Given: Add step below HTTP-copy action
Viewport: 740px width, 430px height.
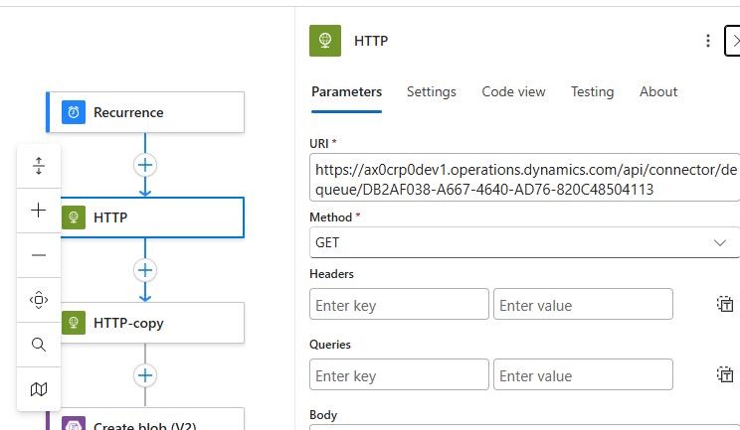Looking at the screenshot, I should 145,375.
